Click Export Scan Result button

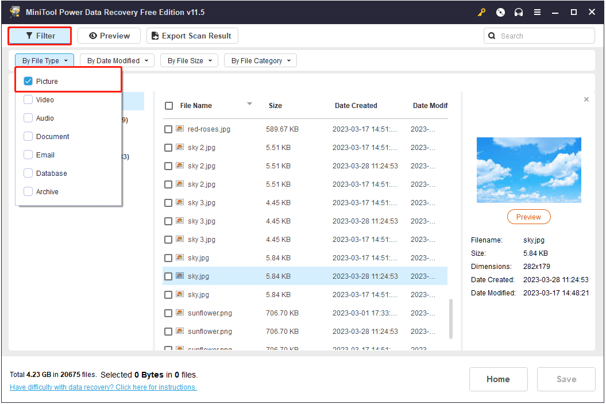click(x=192, y=36)
